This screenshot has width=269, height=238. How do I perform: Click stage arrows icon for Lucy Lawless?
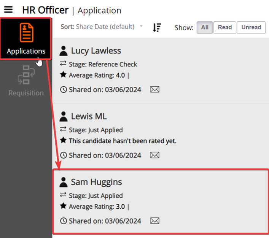63,63
